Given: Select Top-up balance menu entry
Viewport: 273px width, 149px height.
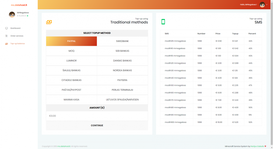Looking at the screenshot, I should 17,44.
